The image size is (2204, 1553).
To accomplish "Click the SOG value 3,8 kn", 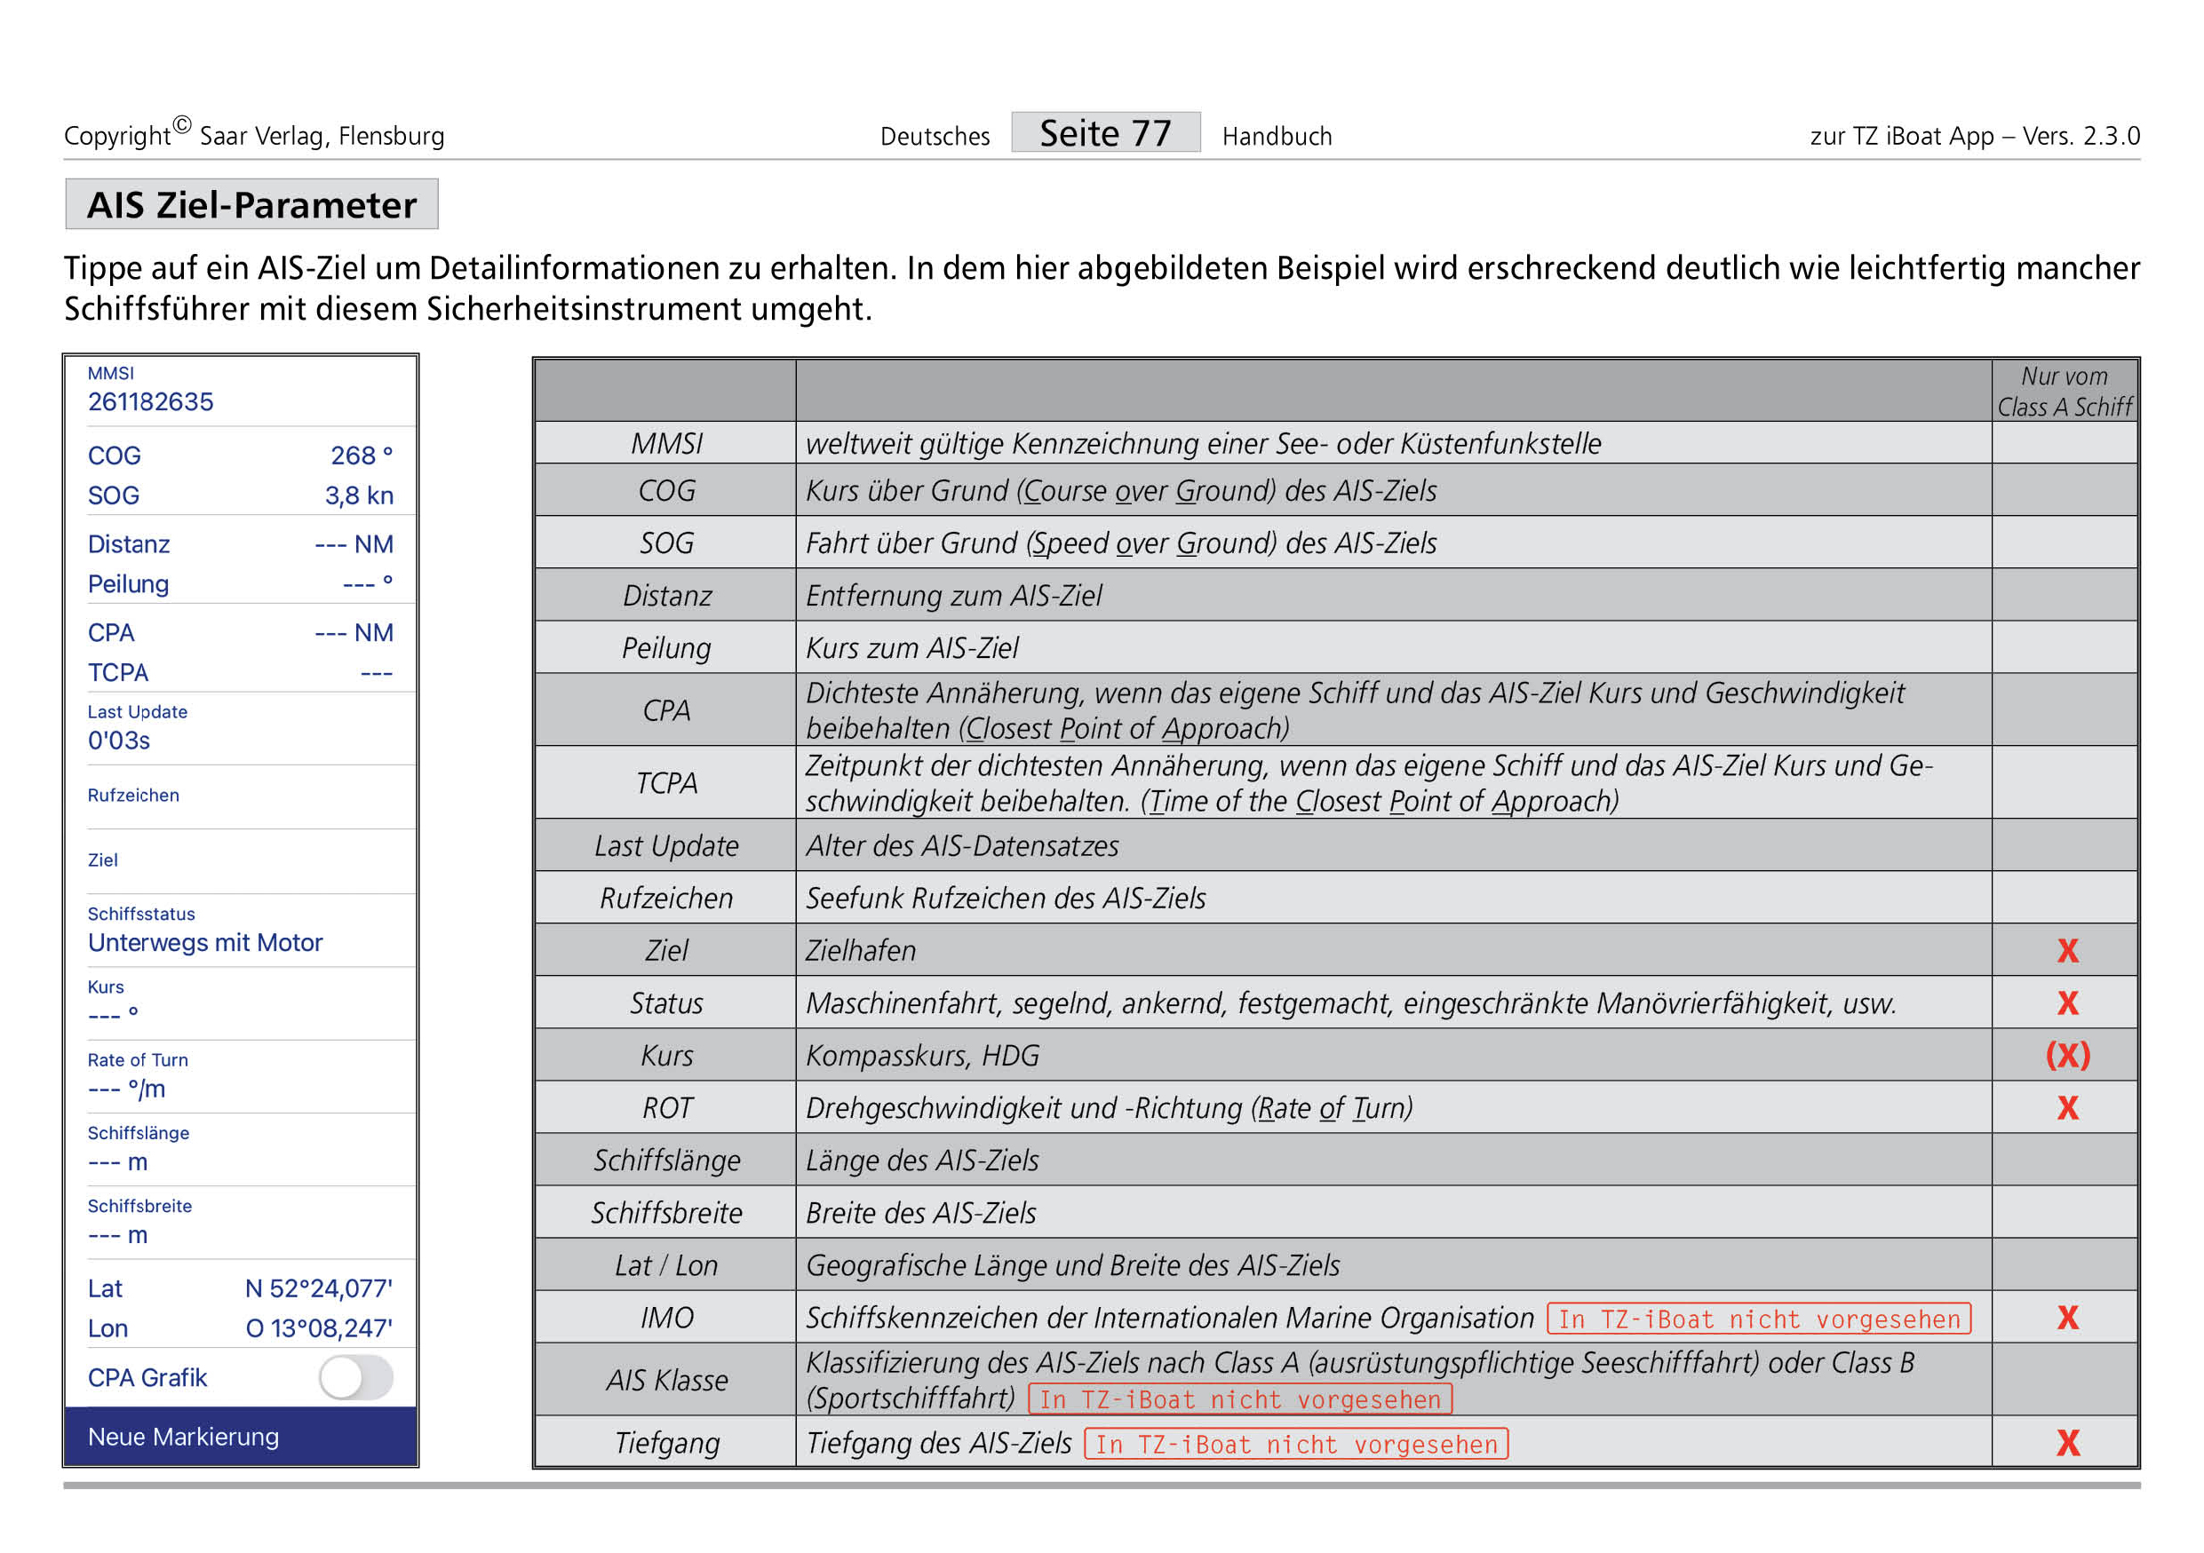I will pyautogui.click(x=359, y=496).
